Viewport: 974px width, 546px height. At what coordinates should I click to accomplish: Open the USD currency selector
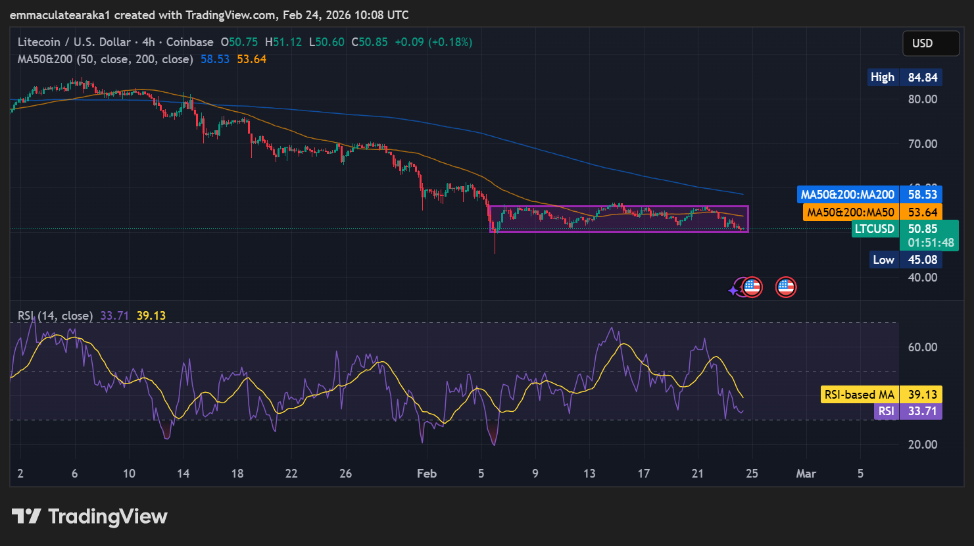[x=930, y=43]
